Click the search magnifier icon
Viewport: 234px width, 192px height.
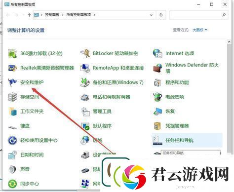tap(224, 15)
